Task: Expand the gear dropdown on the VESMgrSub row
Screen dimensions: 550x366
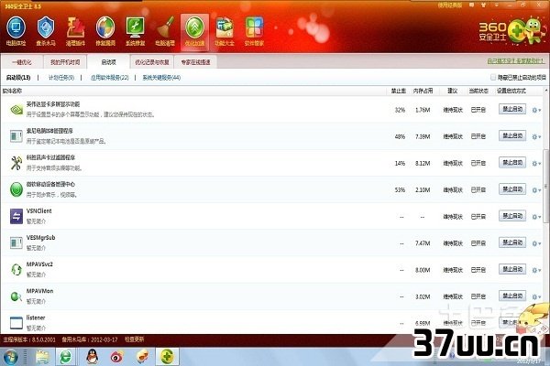Action: click(536, 243)
